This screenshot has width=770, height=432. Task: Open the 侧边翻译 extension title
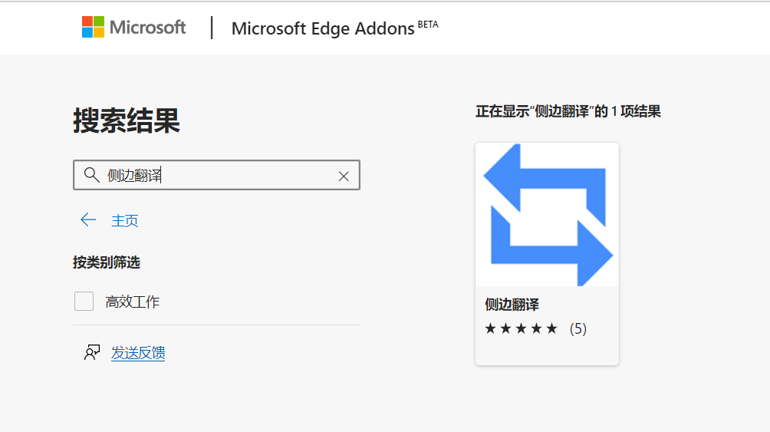coord(512,305)
